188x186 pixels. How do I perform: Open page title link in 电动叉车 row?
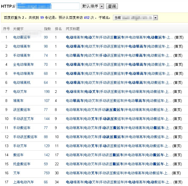click(x=119, y=91)
